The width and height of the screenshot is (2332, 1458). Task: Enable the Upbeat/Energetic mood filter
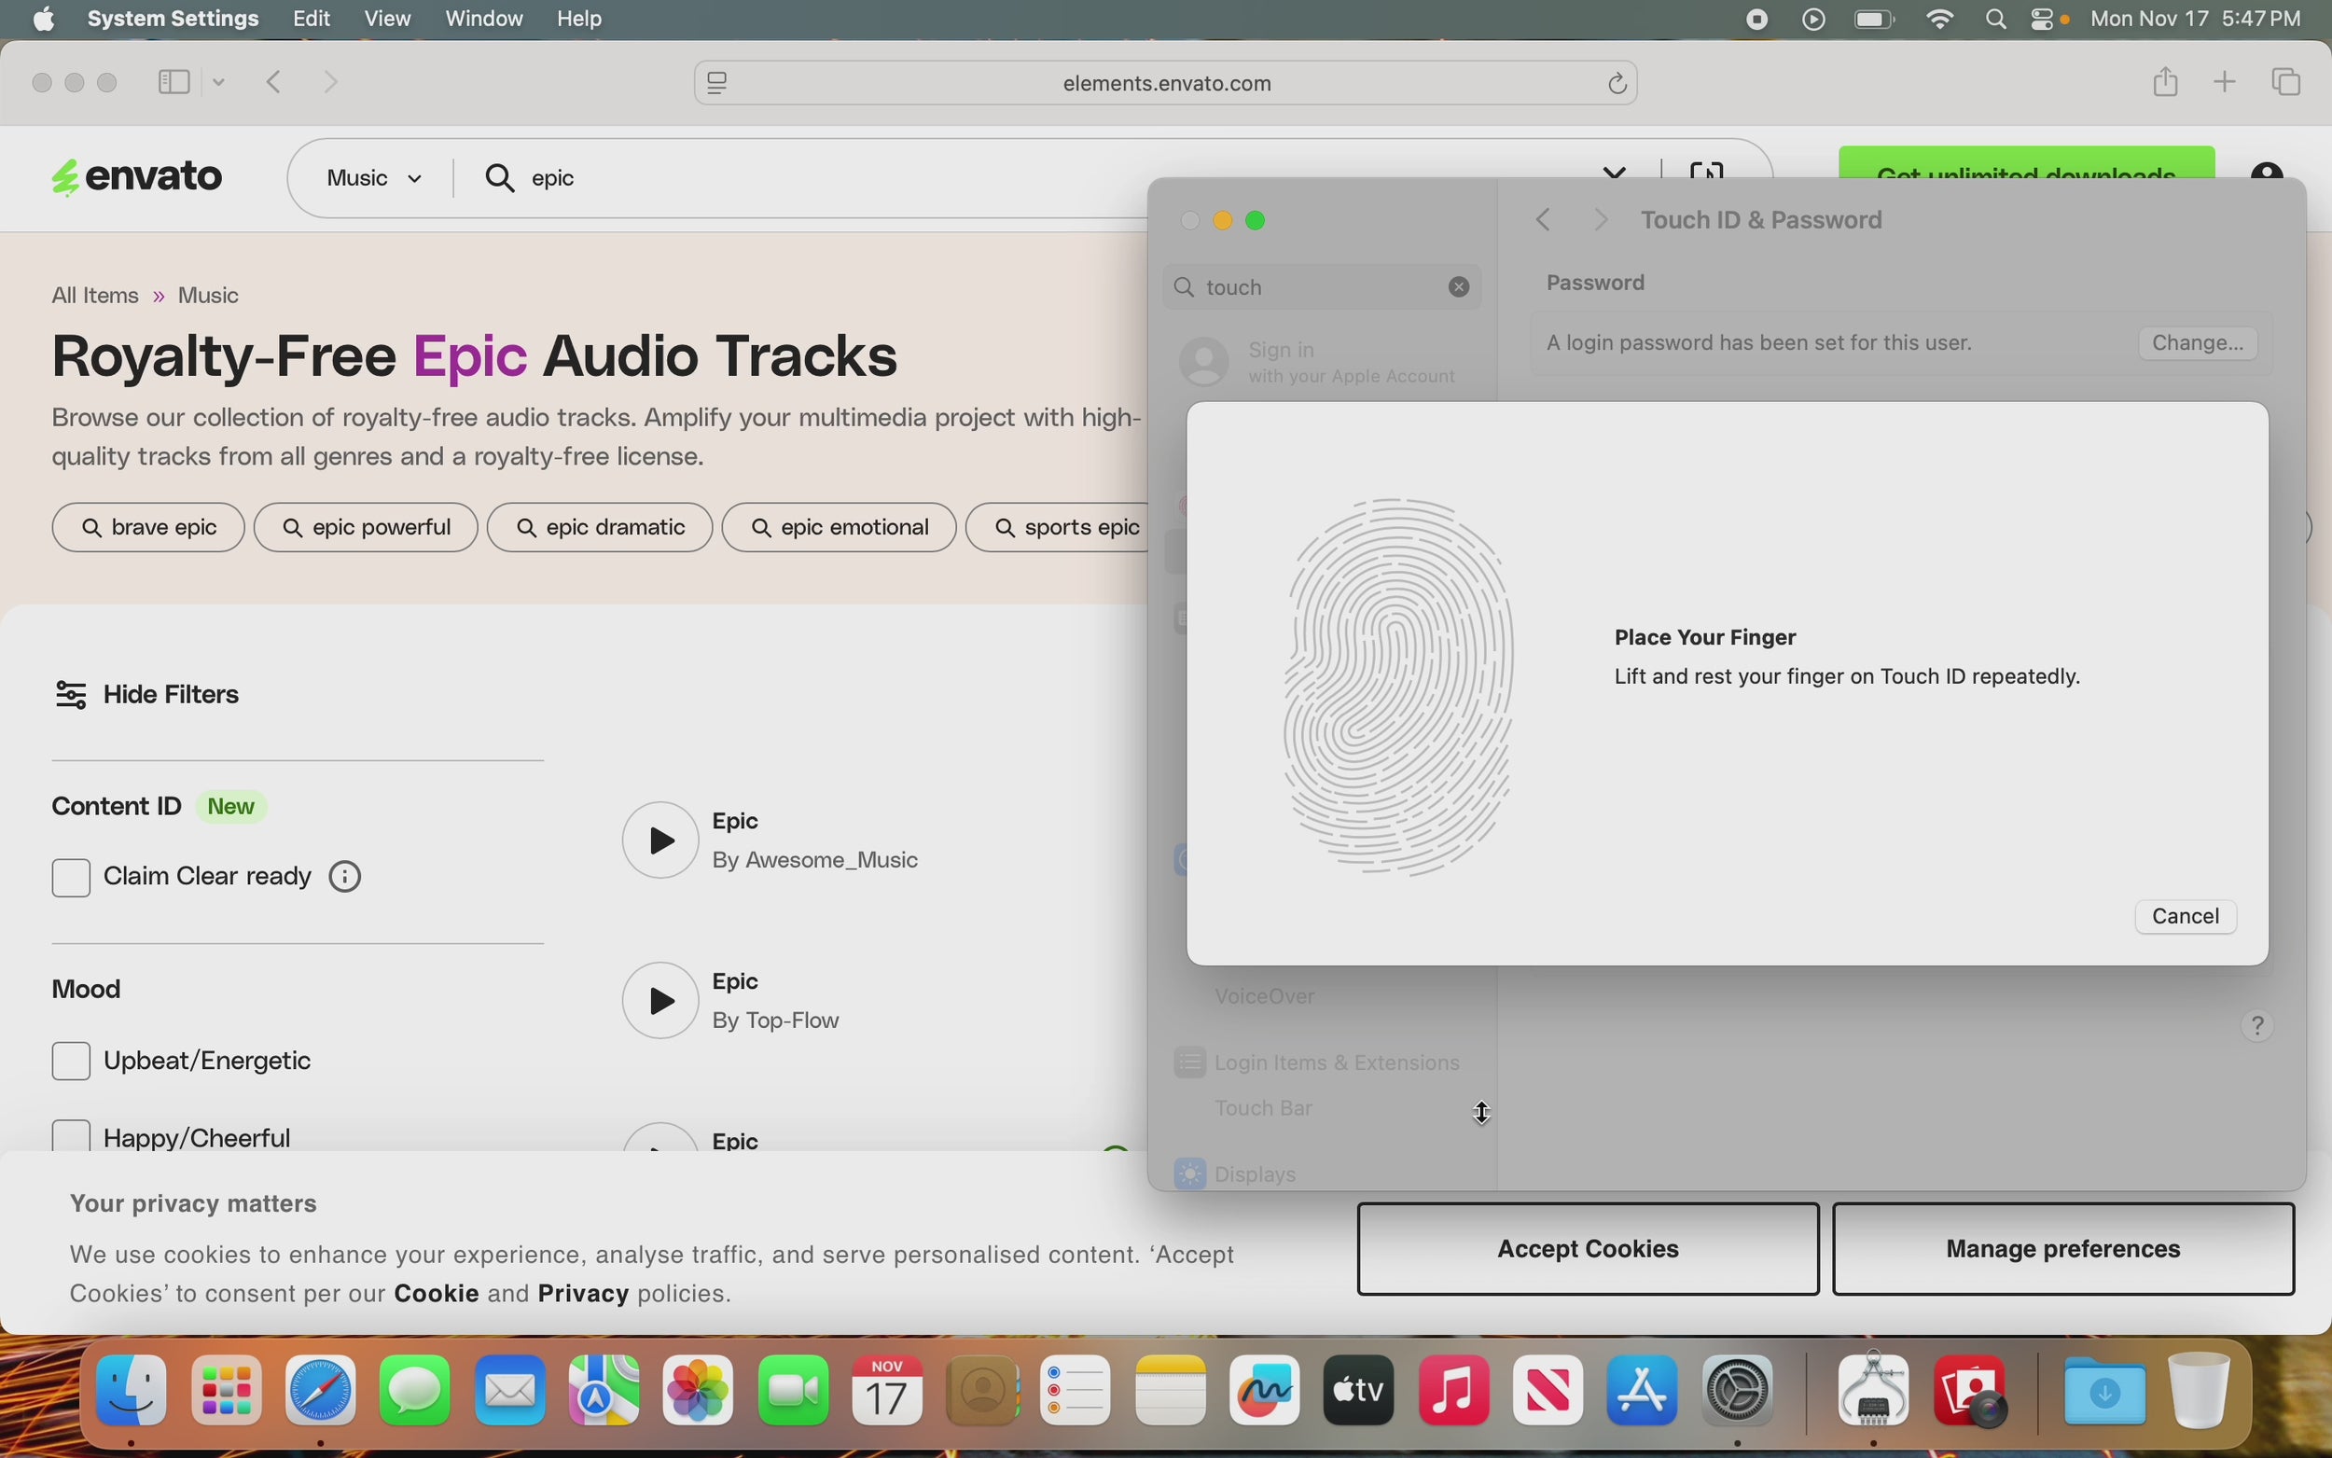pyautogui.click(x=71, y=1061)
